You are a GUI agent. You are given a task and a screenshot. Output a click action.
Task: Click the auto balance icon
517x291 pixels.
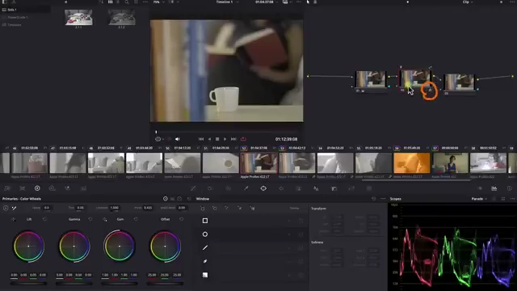click(x=6, y=208)
